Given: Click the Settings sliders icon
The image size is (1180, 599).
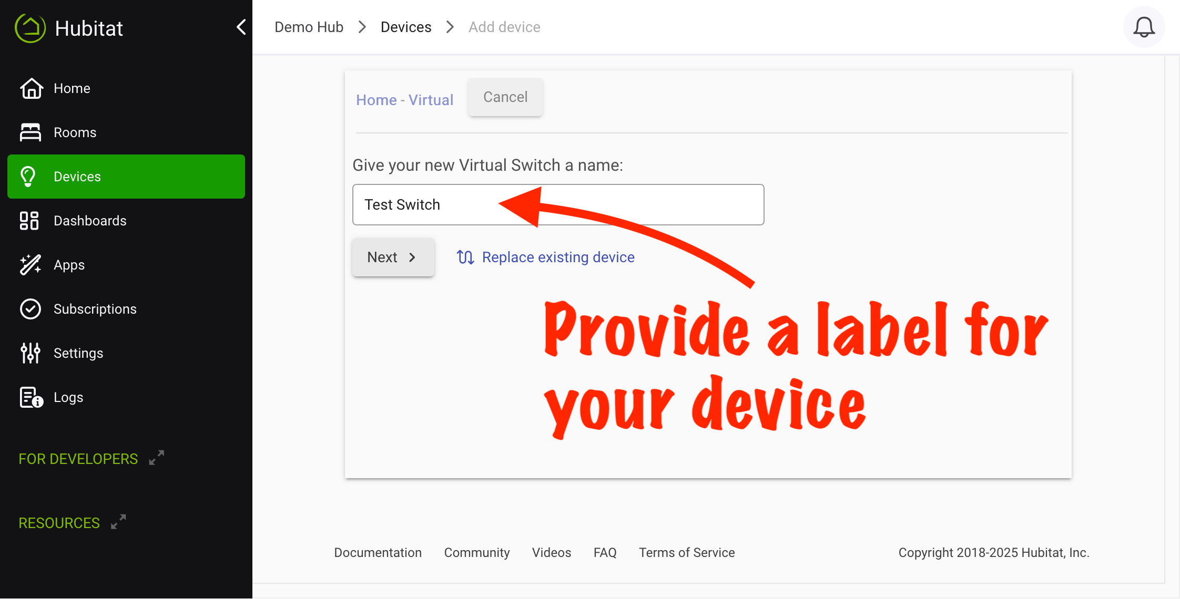Looking at the screenshot, I should click(30, 353).
